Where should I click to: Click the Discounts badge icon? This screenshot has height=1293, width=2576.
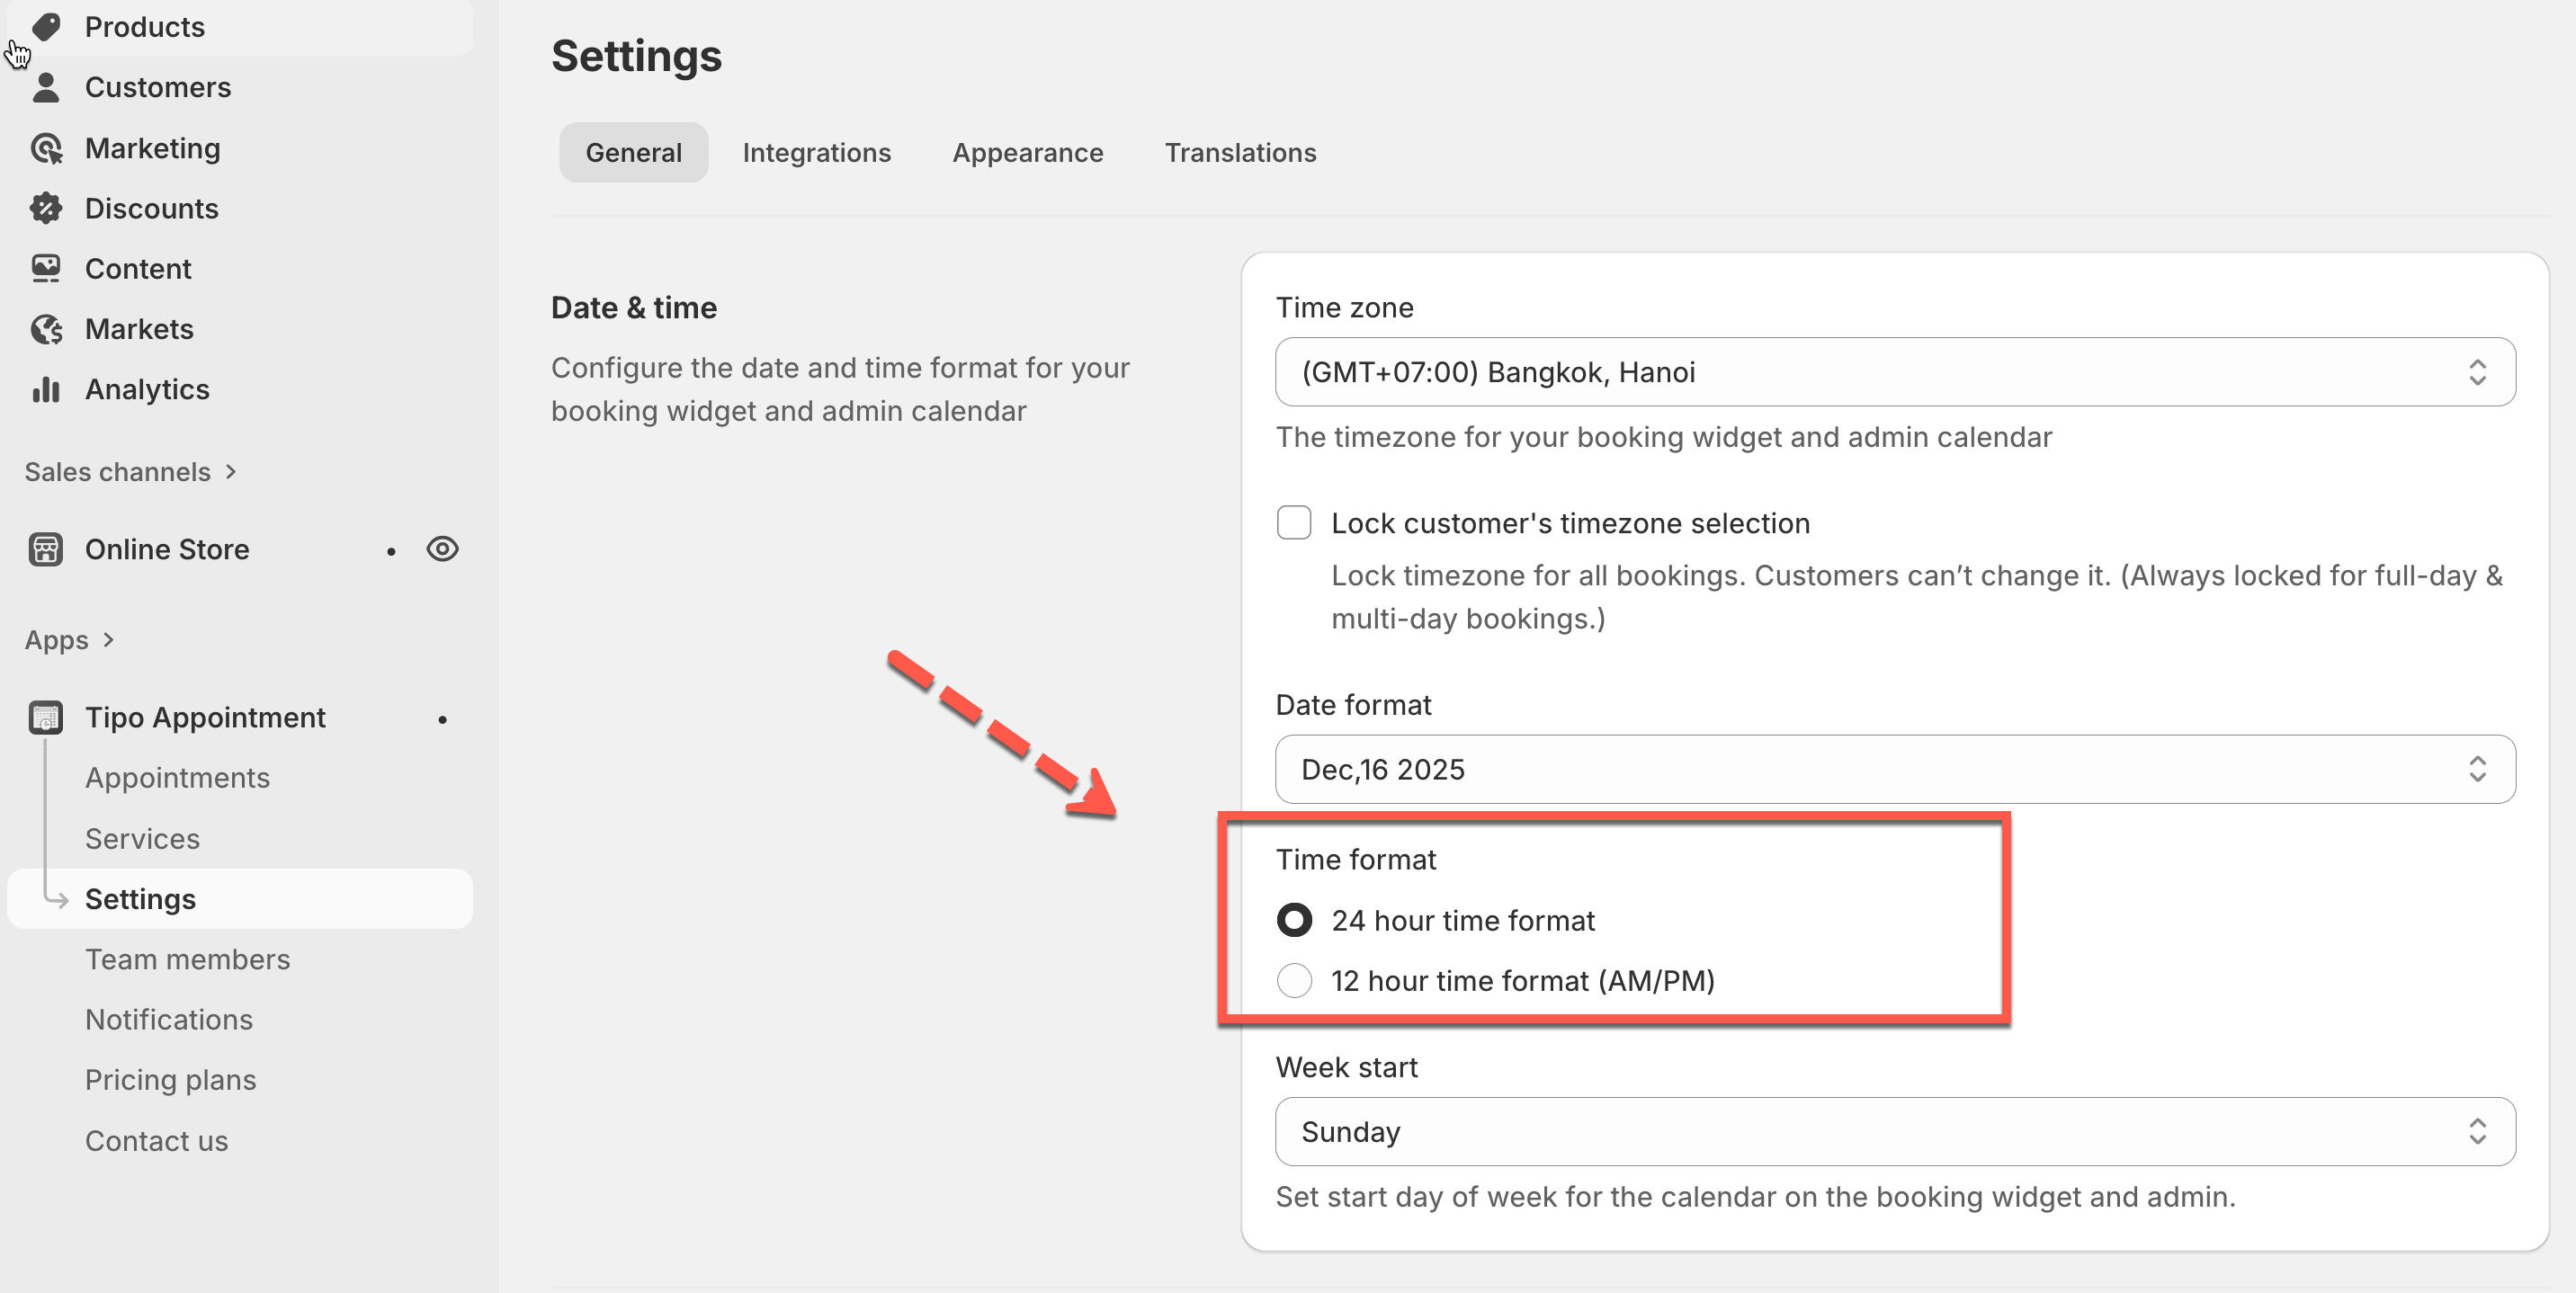pyautogui.click(x=46, y=208)
